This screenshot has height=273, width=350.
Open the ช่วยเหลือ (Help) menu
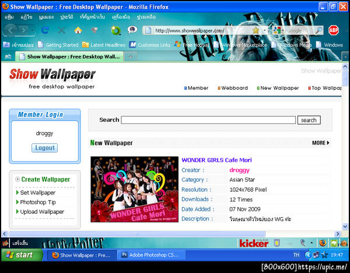146,17
